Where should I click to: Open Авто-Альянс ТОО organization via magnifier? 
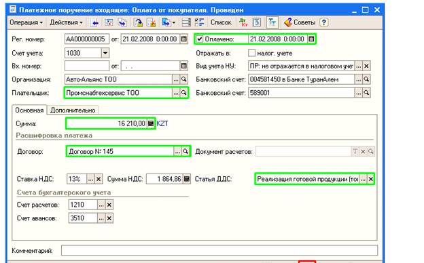pos(184,79)
